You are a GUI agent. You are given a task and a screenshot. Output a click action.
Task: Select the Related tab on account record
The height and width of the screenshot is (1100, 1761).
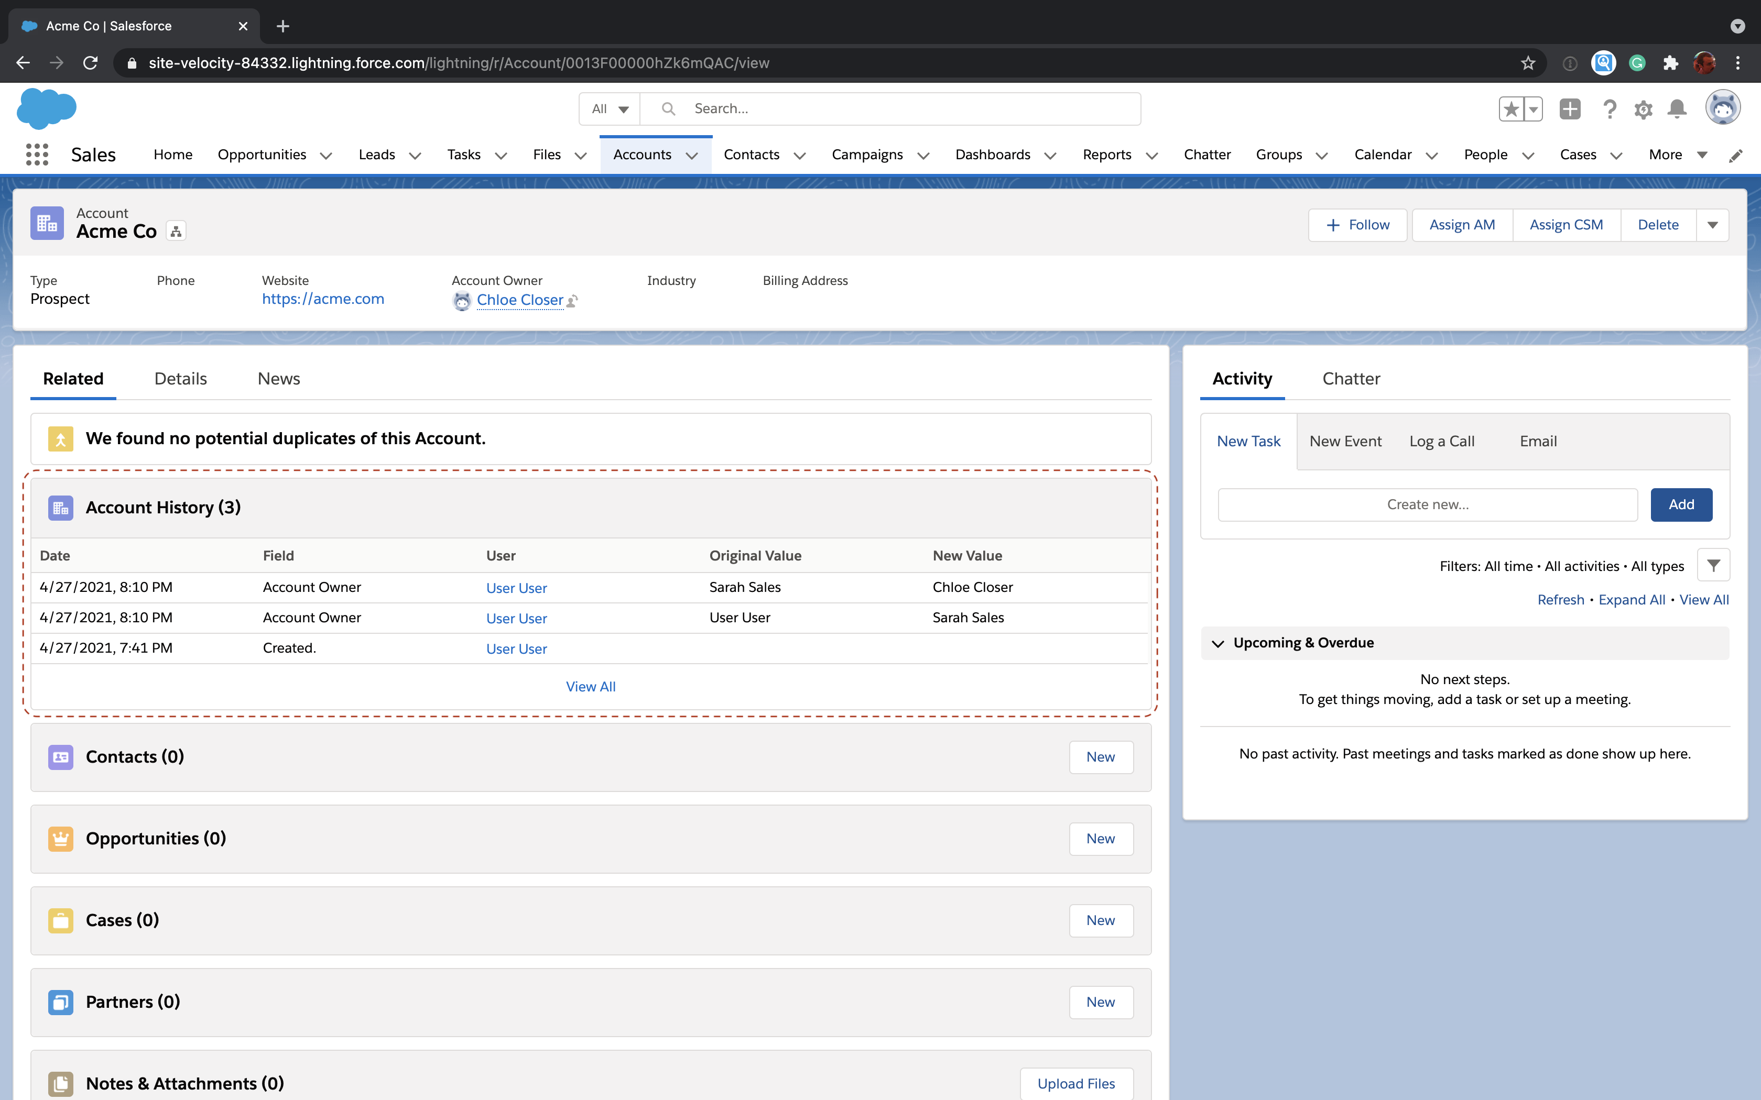pyautogui.click(x=73, y=378)
